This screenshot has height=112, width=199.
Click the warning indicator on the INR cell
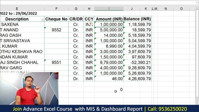click(x=90, y=23)
